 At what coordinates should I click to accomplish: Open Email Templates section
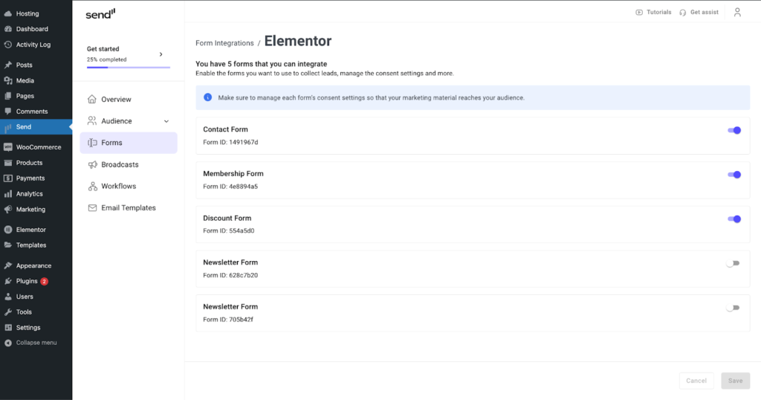coord(129,207)
